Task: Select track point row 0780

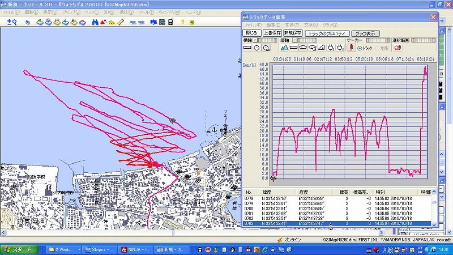Action: click(x=337, y=209)
